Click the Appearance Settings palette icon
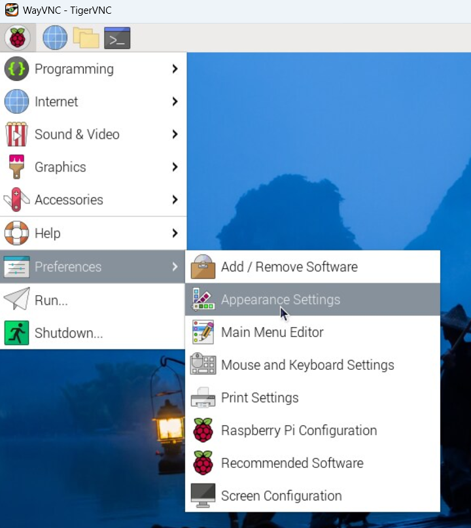Screen dimensions: 471x528 203,299
